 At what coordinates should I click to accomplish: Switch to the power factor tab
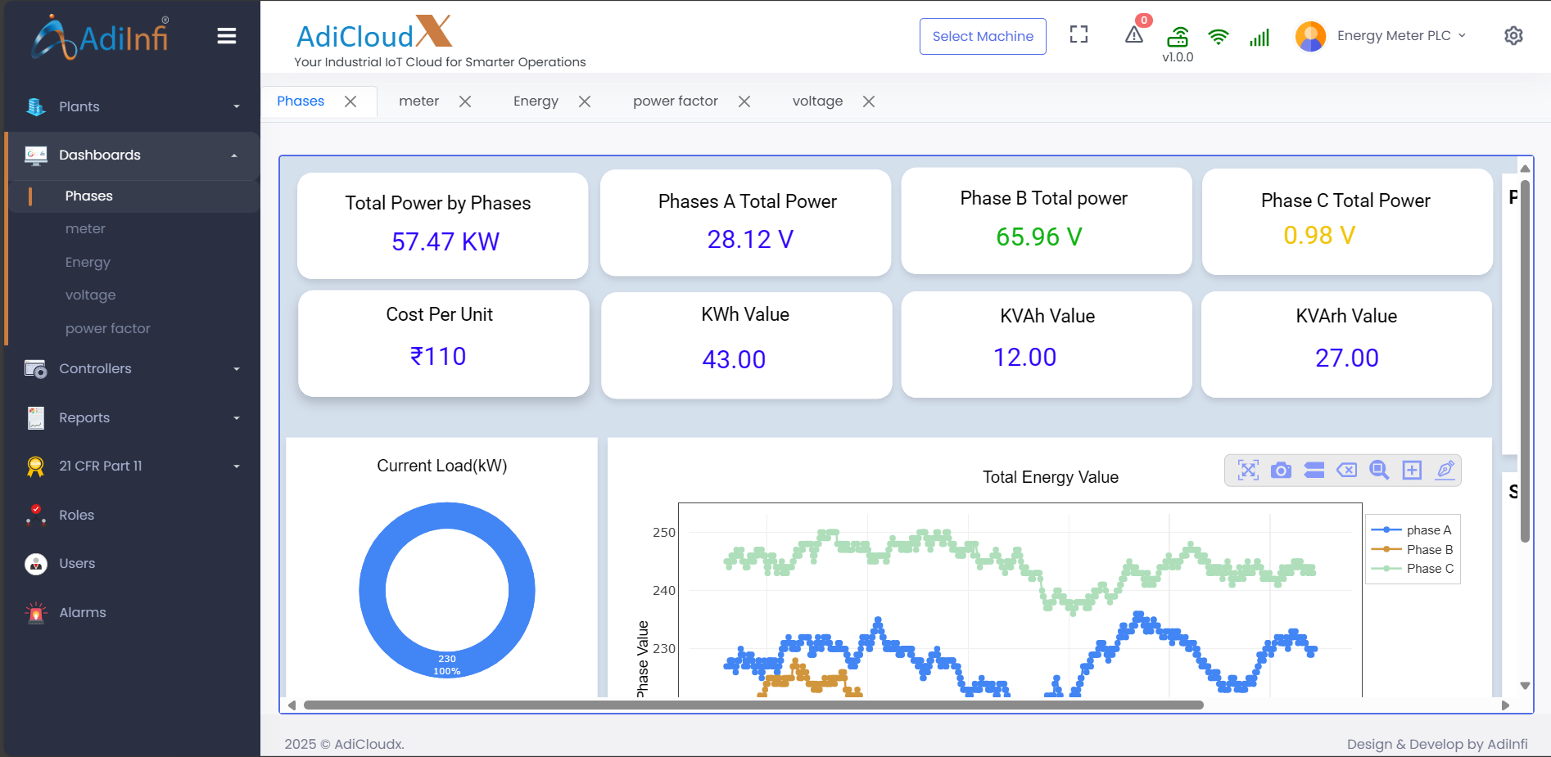tap(675, 101)
